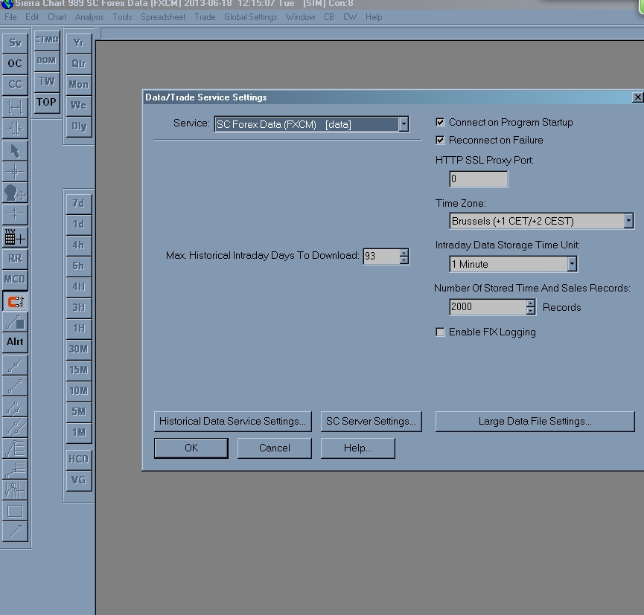The image size is (644, 615).
Task: Click the Cancel button
Action: [275, 448]
